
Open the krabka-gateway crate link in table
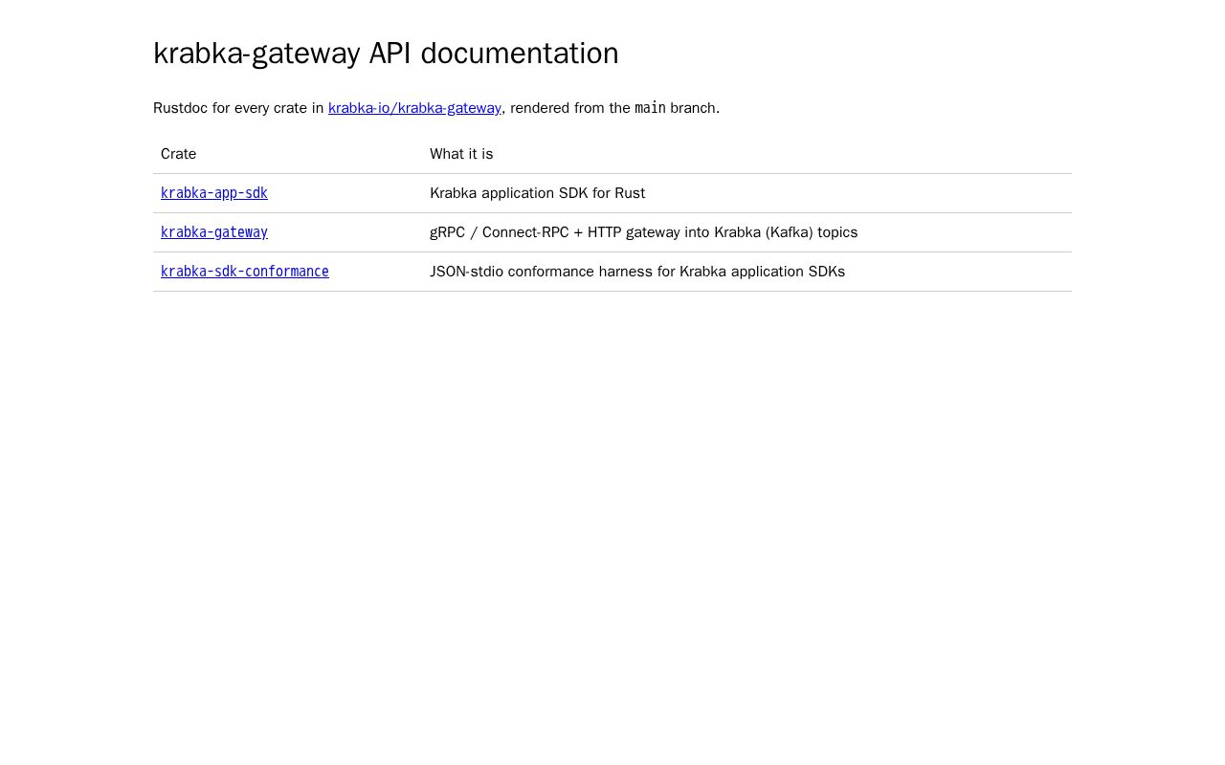214,232
